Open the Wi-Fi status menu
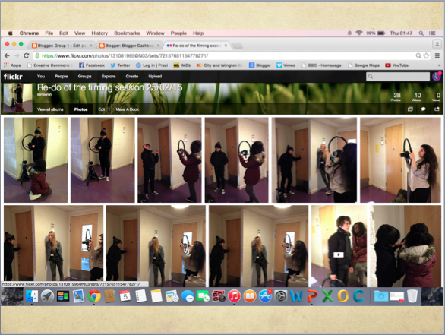Image resolution: width=445 pixels, height=335 pixels. click(x=359, y=33)
